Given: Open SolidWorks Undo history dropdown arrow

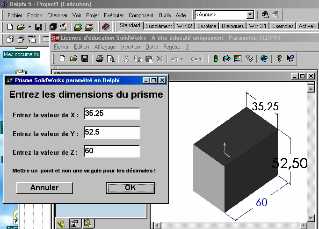Looking at the screenshot, I should 181,59.
